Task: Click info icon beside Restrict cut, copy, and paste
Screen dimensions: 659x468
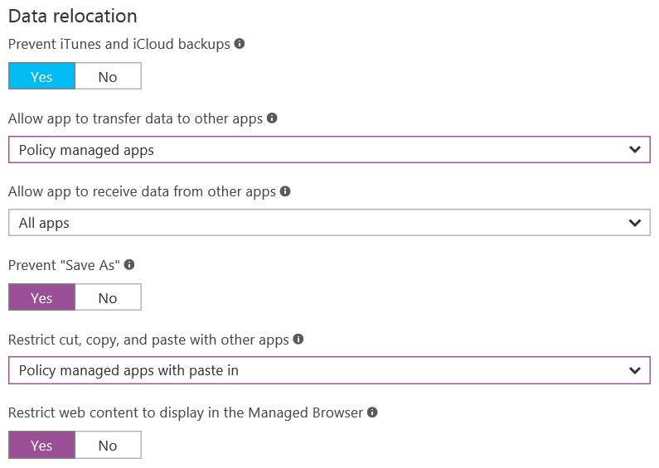Action: [298, 339]
